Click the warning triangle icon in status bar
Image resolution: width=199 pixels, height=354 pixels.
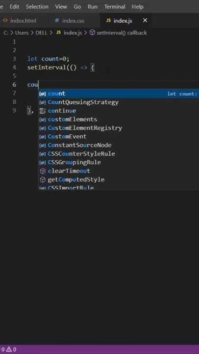pyautogui.click(x=8, y=350)
